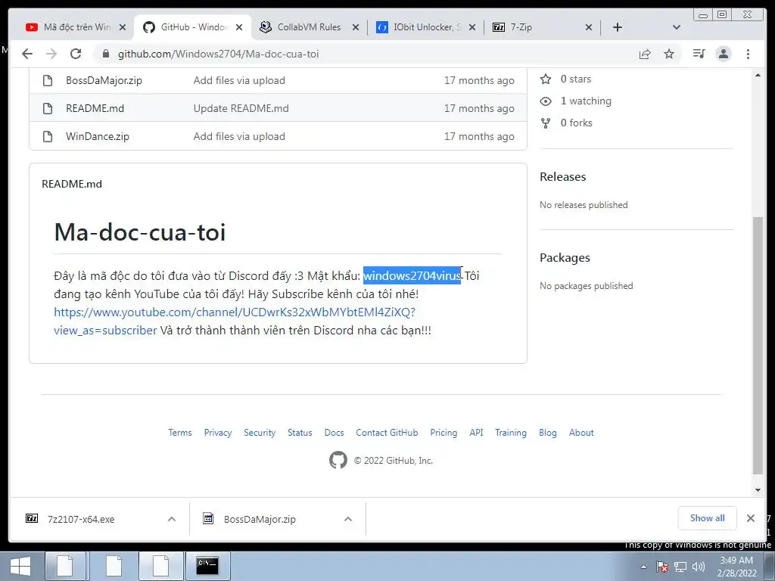Reload the GitHub page
The height and width of the screenshot is (581, 775).
point(76,54)
